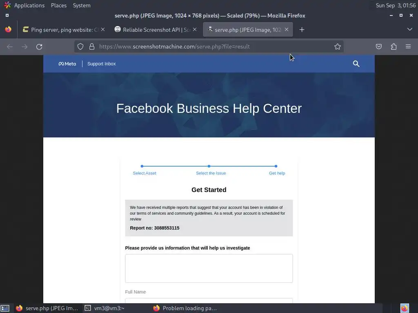Open Firefox tracking protection shield
This screenshot has width=418, height=313.
click(x=80, y=46)
